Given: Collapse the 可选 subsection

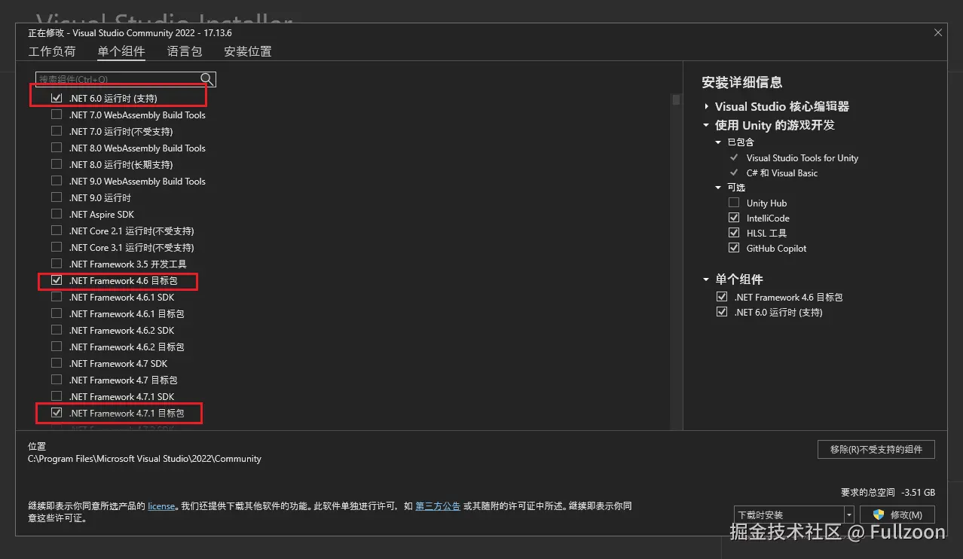Looking at the screenshot, I should pyautogui.click(x=719, y=188).
